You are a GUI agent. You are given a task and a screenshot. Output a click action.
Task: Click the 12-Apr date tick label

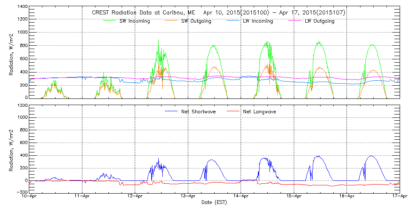pos(136,197)
